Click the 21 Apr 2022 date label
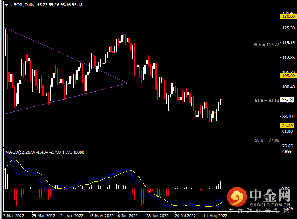 72,216
